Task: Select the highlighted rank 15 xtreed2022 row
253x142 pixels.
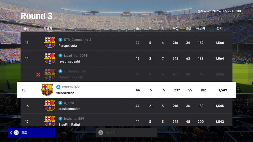Action: point(126,90)
